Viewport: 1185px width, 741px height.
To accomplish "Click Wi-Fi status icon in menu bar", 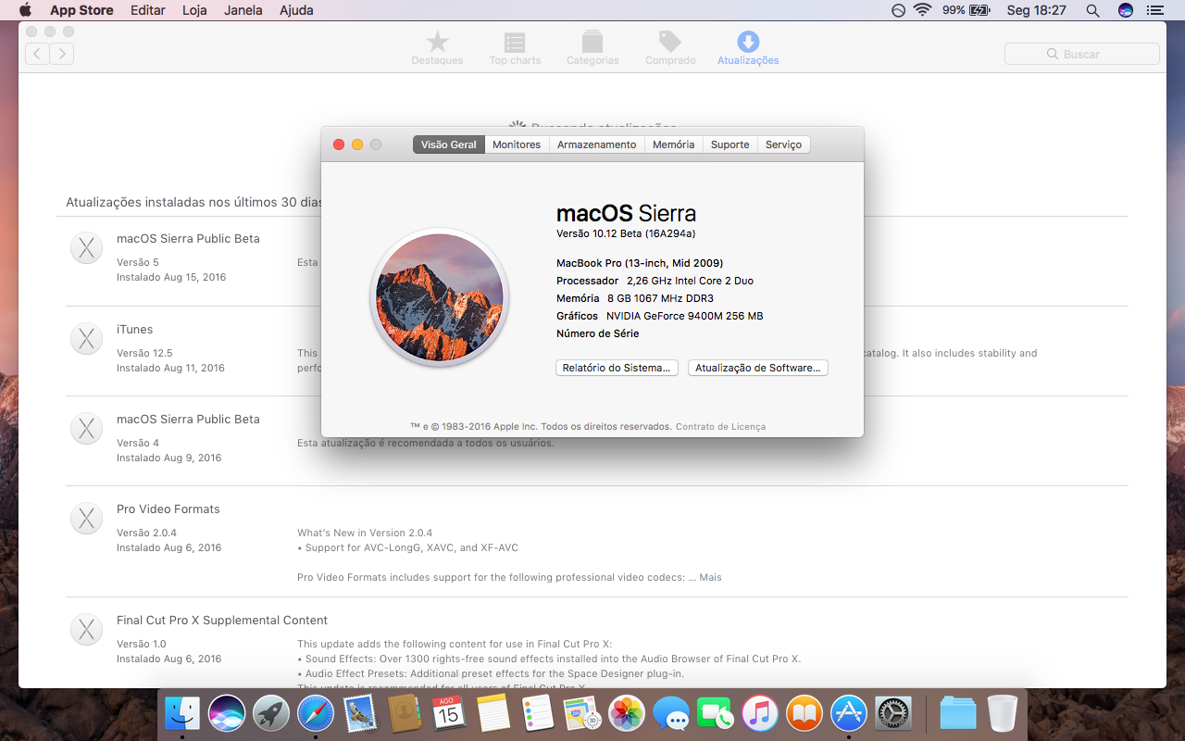I will point(922,10).
